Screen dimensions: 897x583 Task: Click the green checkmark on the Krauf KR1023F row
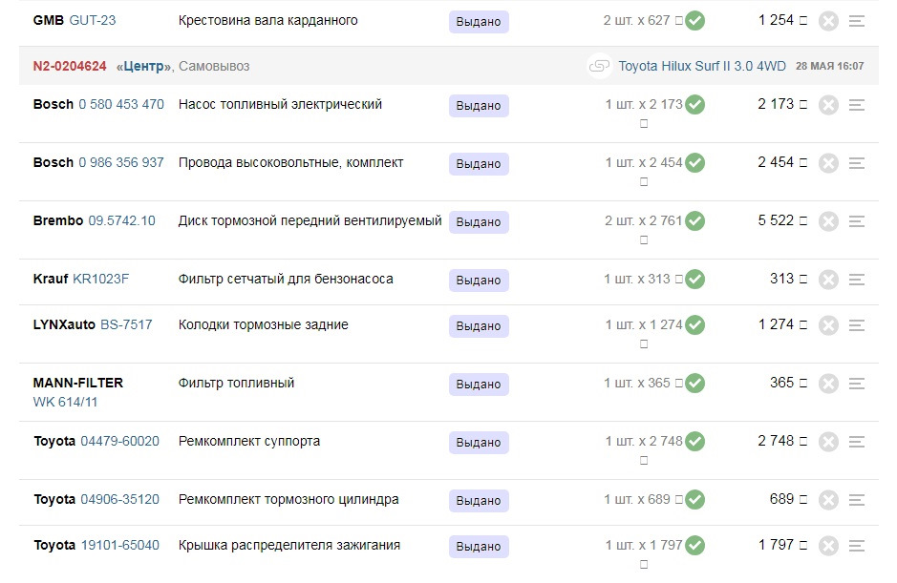[x=695, y=280]
